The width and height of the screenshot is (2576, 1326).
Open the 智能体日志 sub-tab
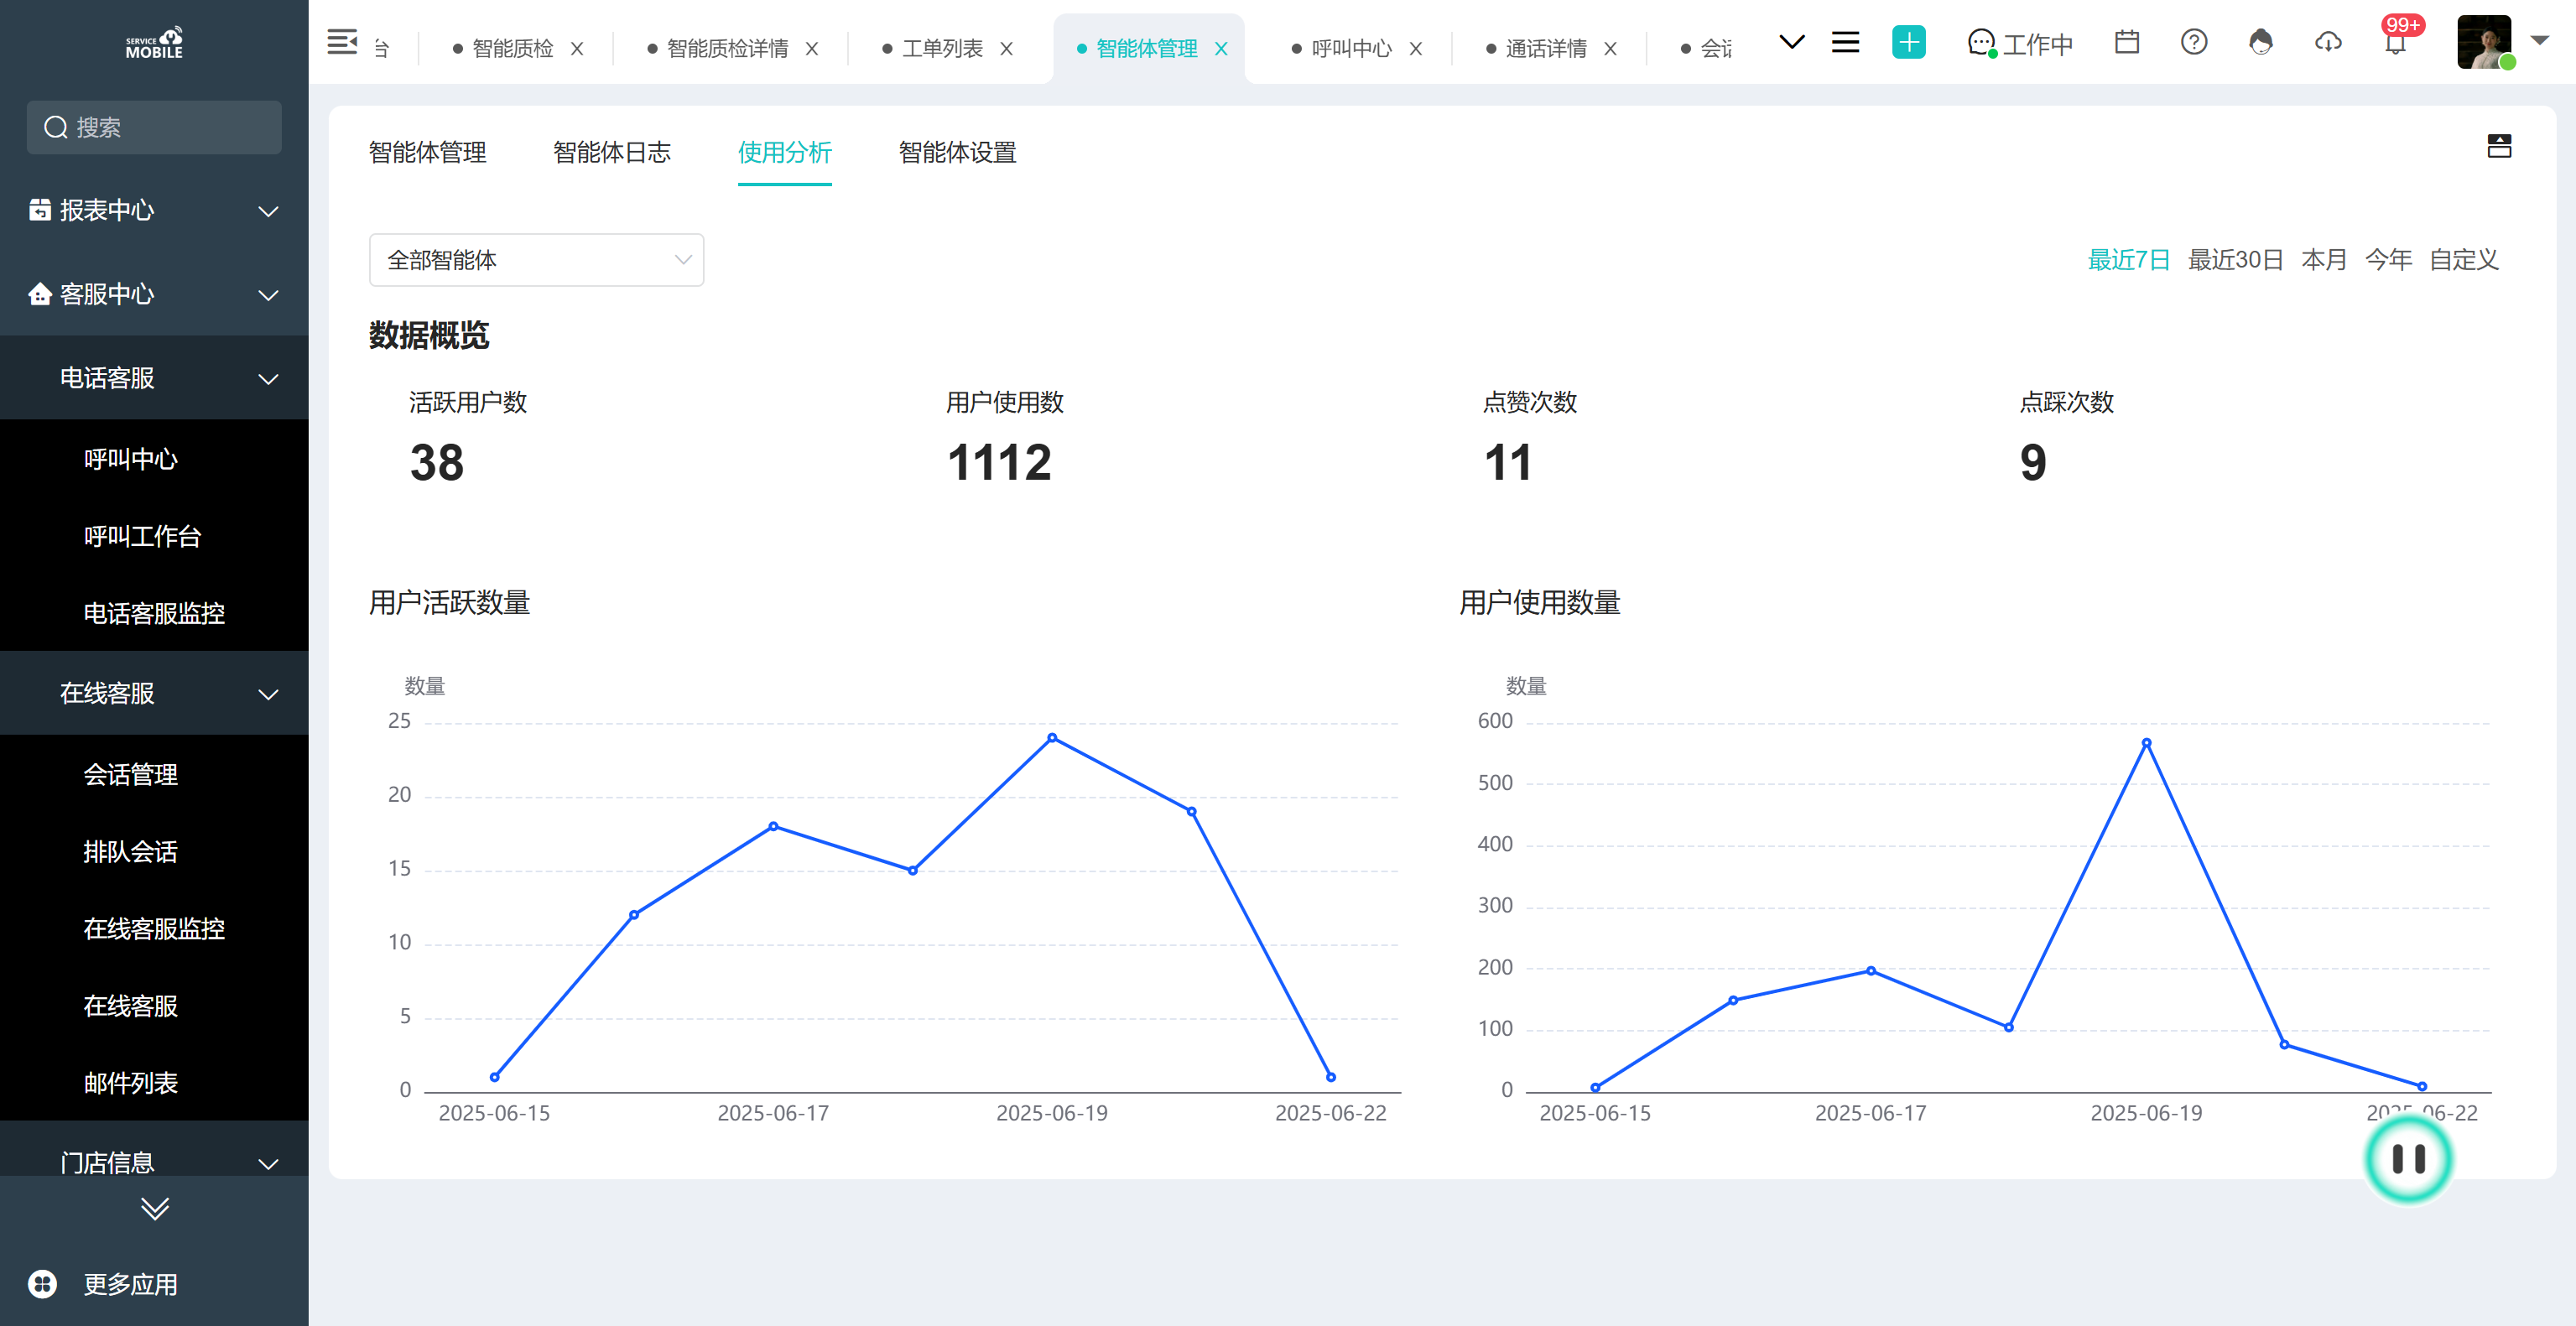612,152
